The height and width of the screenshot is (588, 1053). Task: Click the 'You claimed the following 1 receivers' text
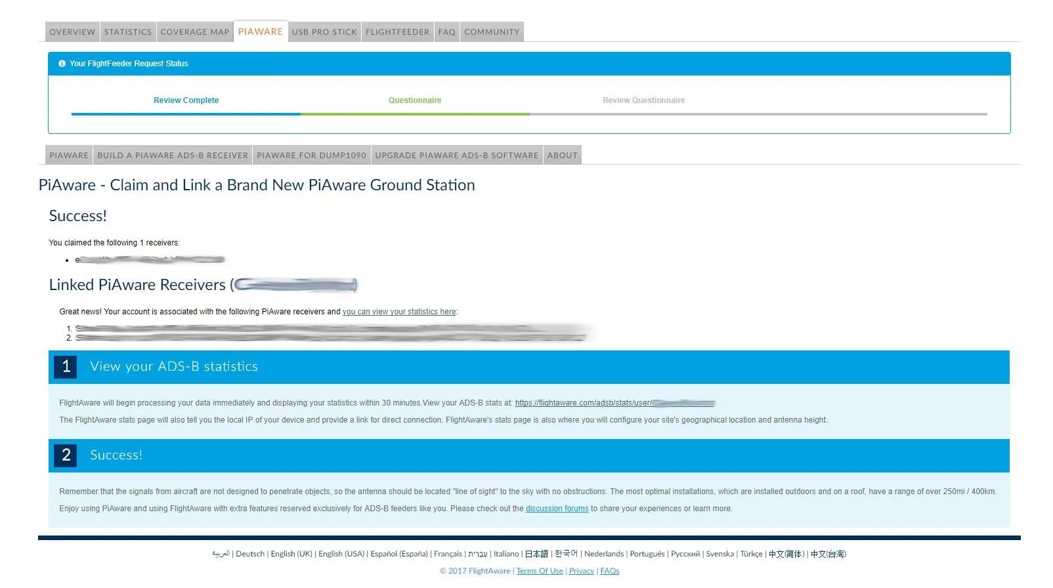pyautogui.click(x=114, y=243)
